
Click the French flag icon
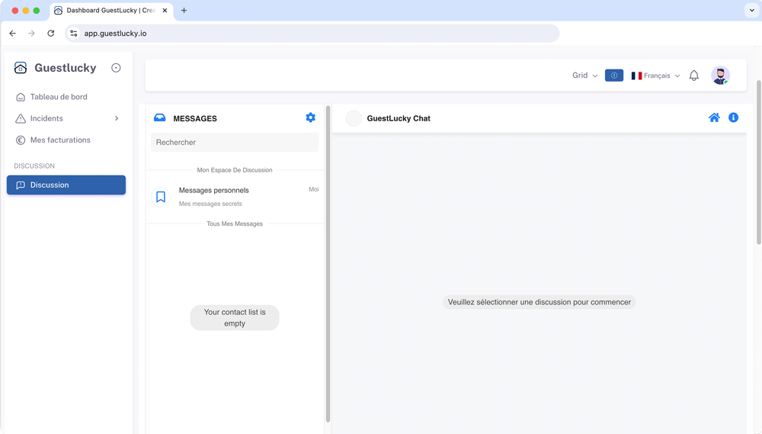click(636, 76)
